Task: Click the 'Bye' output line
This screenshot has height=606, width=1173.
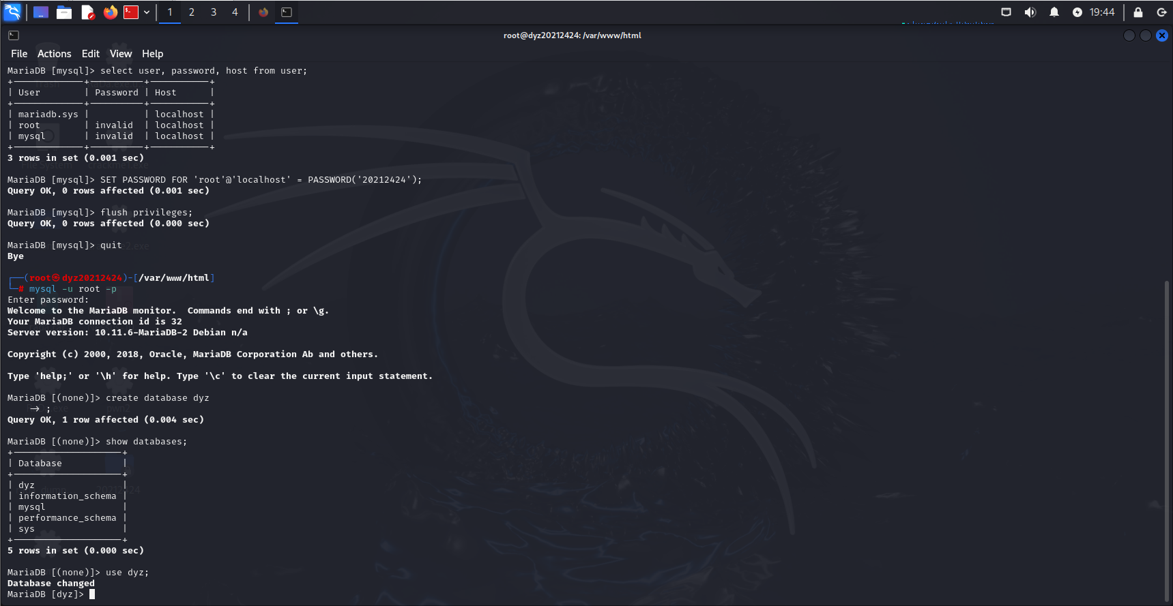Action: pos(16,256)
